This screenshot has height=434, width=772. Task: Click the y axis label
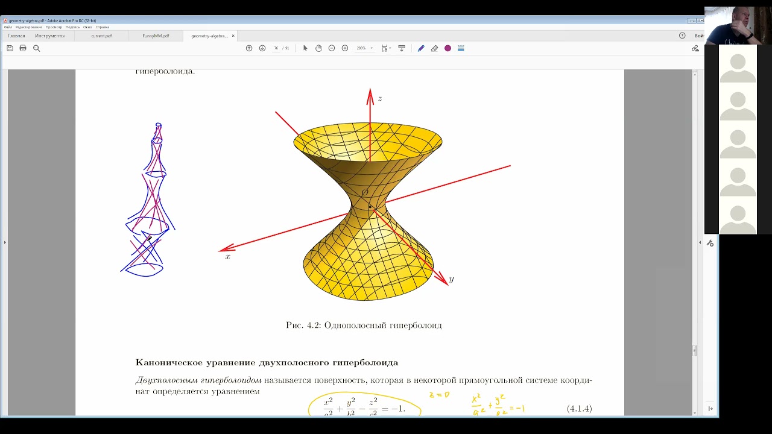coord(451,279)
